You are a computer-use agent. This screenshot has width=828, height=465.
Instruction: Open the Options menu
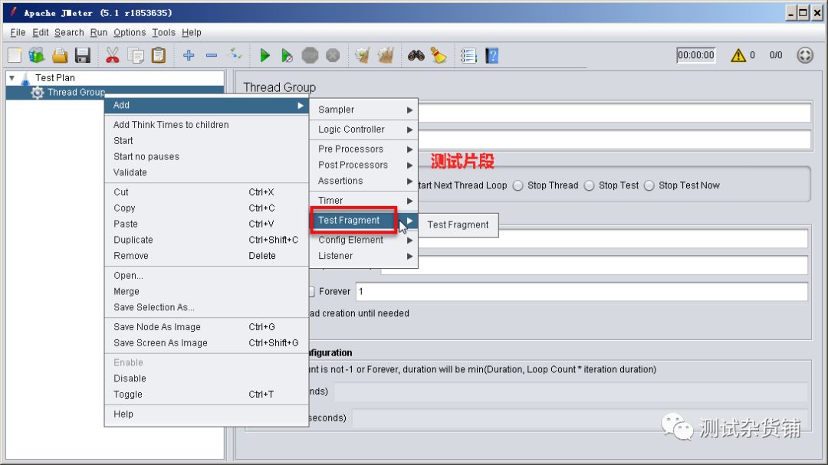point(130,32)
